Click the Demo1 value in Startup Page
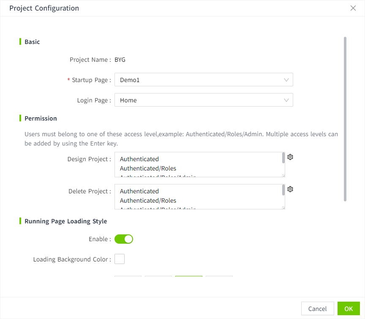This screenshot has width=365, height=319. (129, 80)
